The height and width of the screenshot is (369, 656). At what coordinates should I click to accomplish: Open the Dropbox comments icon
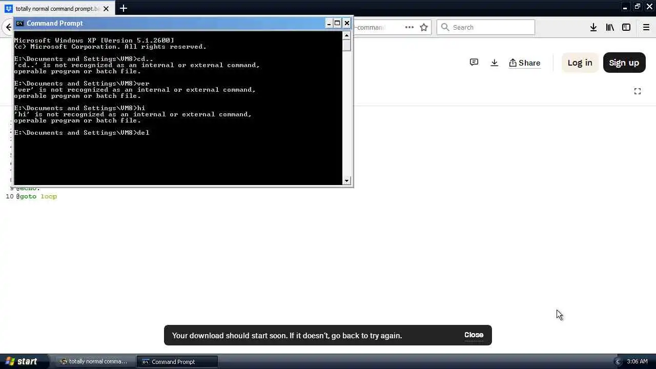(x=474, y=63)
